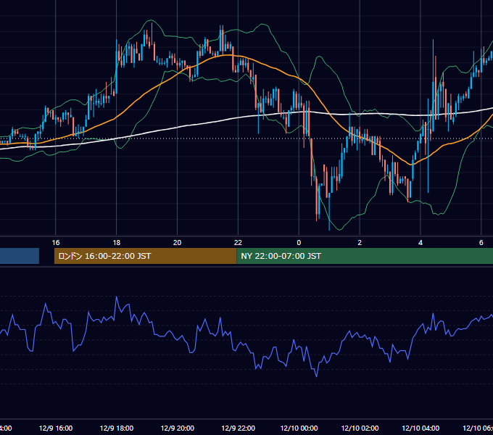Click the London 16:00-22:00 JST session bar
Image resolution: width=493 pixels, height=435 pixels.
point(145,256)
